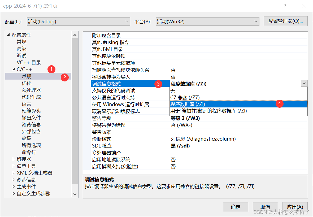313x217 pixels.
Task: Select the 调试 tree item
Action: click(x=21, y=56)
